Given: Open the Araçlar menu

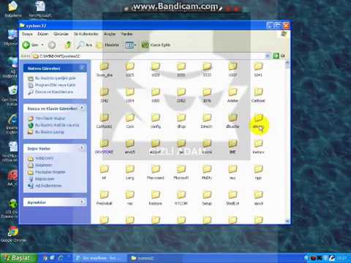Looking at the screenshot, I should tap(110, 34).
